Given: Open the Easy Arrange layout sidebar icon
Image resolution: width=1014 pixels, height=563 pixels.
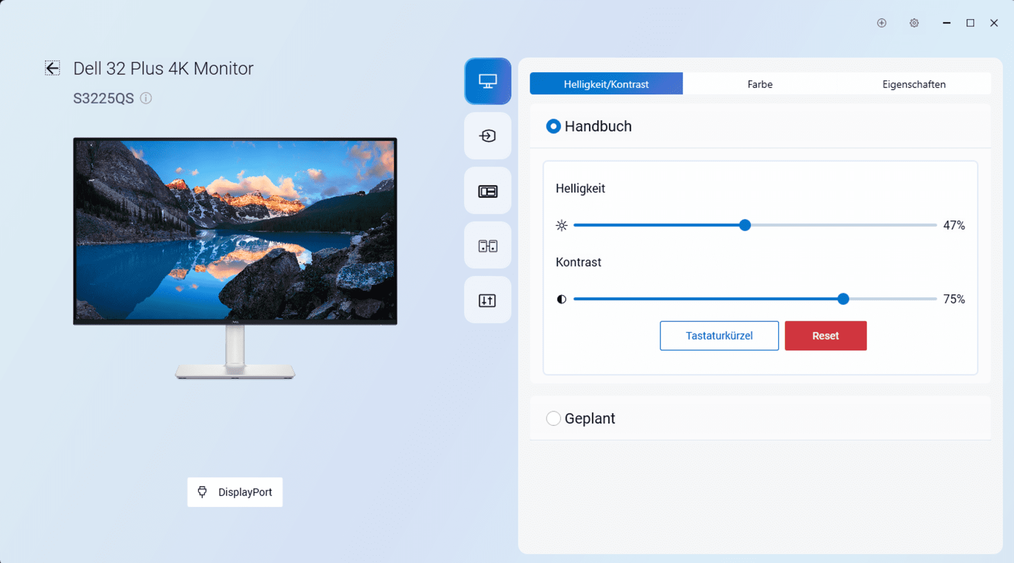Looking at the screenshot, I should click(487, 191).
